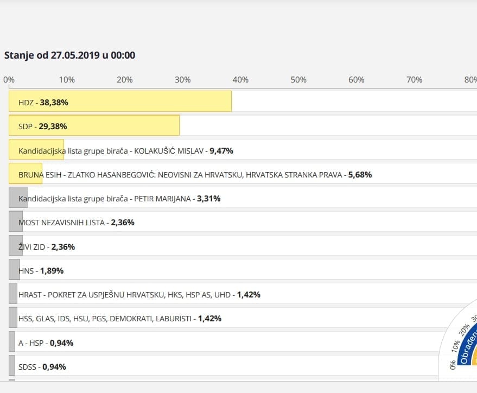Click the 10% axis label
477x393 pixels.
click(67, 80)
